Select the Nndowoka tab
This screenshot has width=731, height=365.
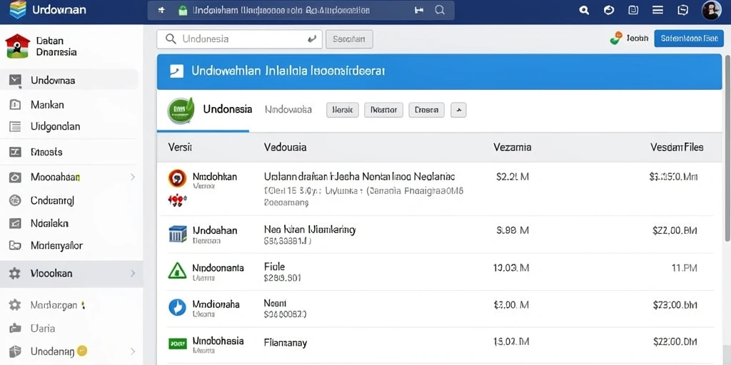click(x=288, y=110)
